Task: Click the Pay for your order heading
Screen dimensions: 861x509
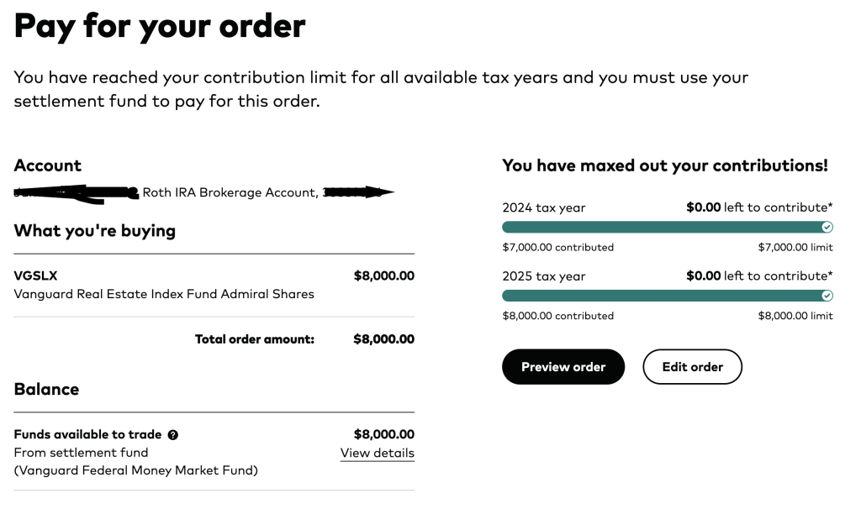Action: pos(160,27)
